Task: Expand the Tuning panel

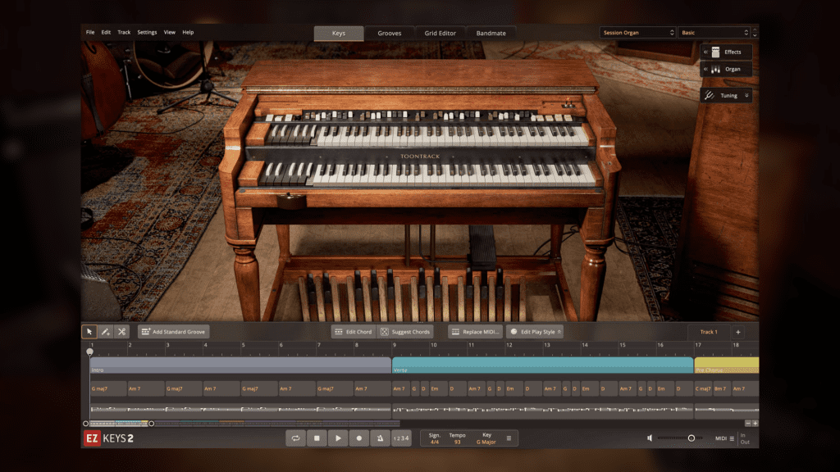Action: [x=726, y=96]
